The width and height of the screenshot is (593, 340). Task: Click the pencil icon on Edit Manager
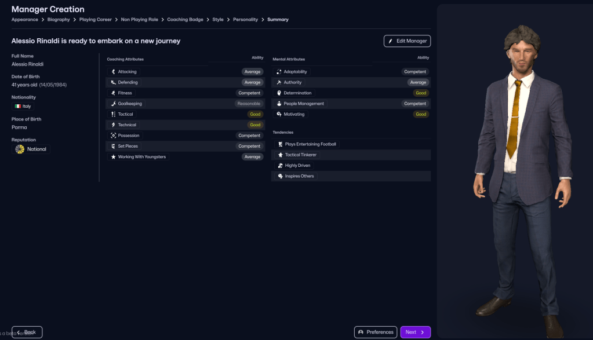tap(391, 41)
